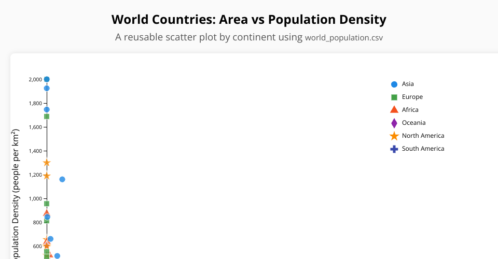Viewport: 498px width, 259px height.
Task: Click the North America star legend icon
Action: (x=394, y=136)
